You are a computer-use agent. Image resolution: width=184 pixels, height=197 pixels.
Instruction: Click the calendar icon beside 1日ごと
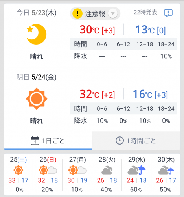point(35,141)
